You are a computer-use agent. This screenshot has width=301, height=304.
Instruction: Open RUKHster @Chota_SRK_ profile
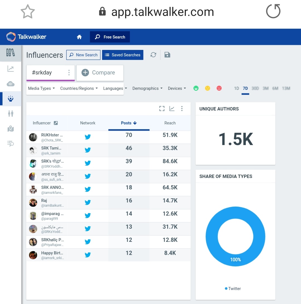[x=52, y=137]
